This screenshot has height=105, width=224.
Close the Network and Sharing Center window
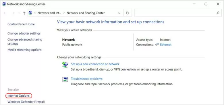[x=218, y=4]
